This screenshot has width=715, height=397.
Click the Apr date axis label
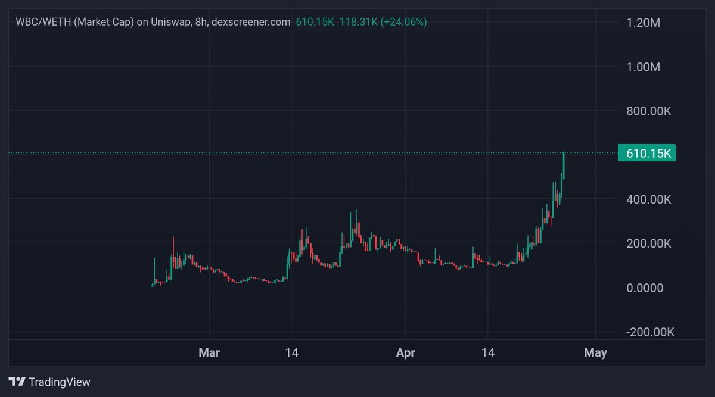coord(405,353)
